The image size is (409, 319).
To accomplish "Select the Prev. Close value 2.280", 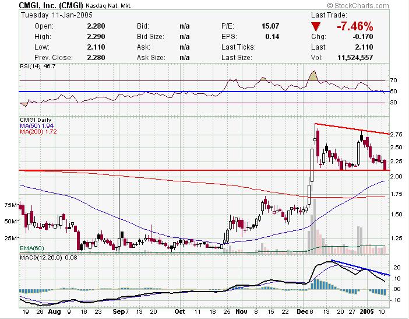I will click(96, 57).
